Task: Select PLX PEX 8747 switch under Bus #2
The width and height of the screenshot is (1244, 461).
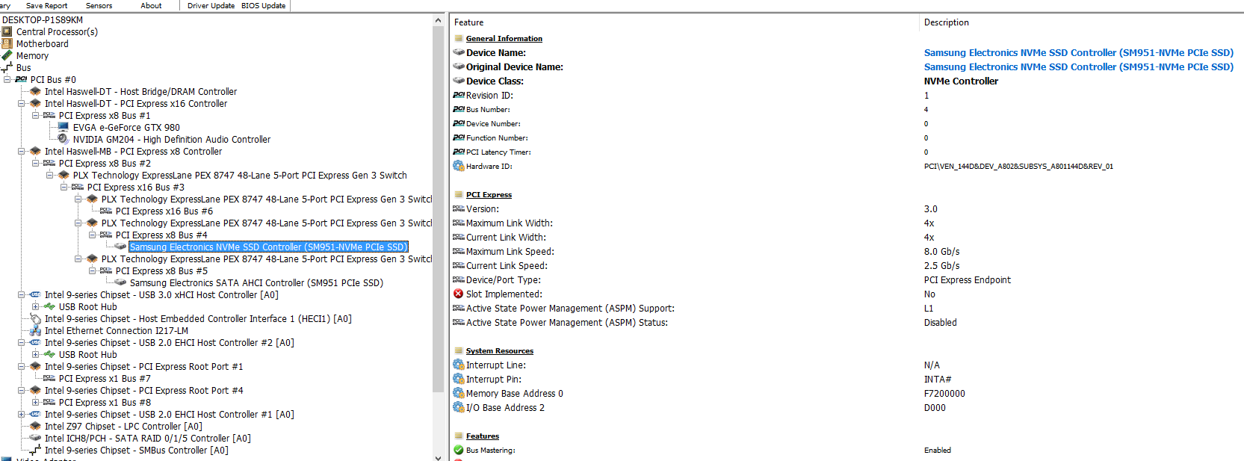Action: tap(240, 176)
